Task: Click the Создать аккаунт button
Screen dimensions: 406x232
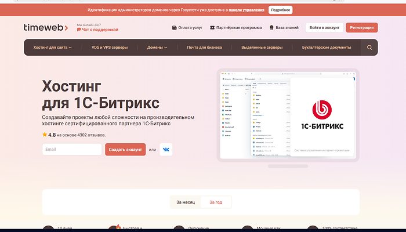Action: (x=125, y=150)
